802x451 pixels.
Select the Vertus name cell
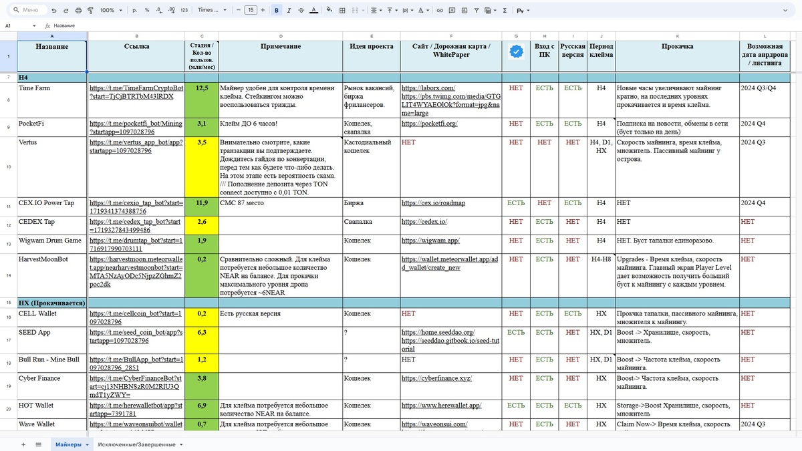point(52,167)
